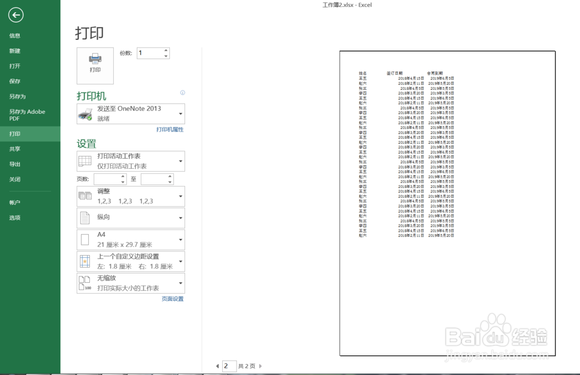
Task: Select Print (打印) in sidebar
Action: click(x=30, y=134)
